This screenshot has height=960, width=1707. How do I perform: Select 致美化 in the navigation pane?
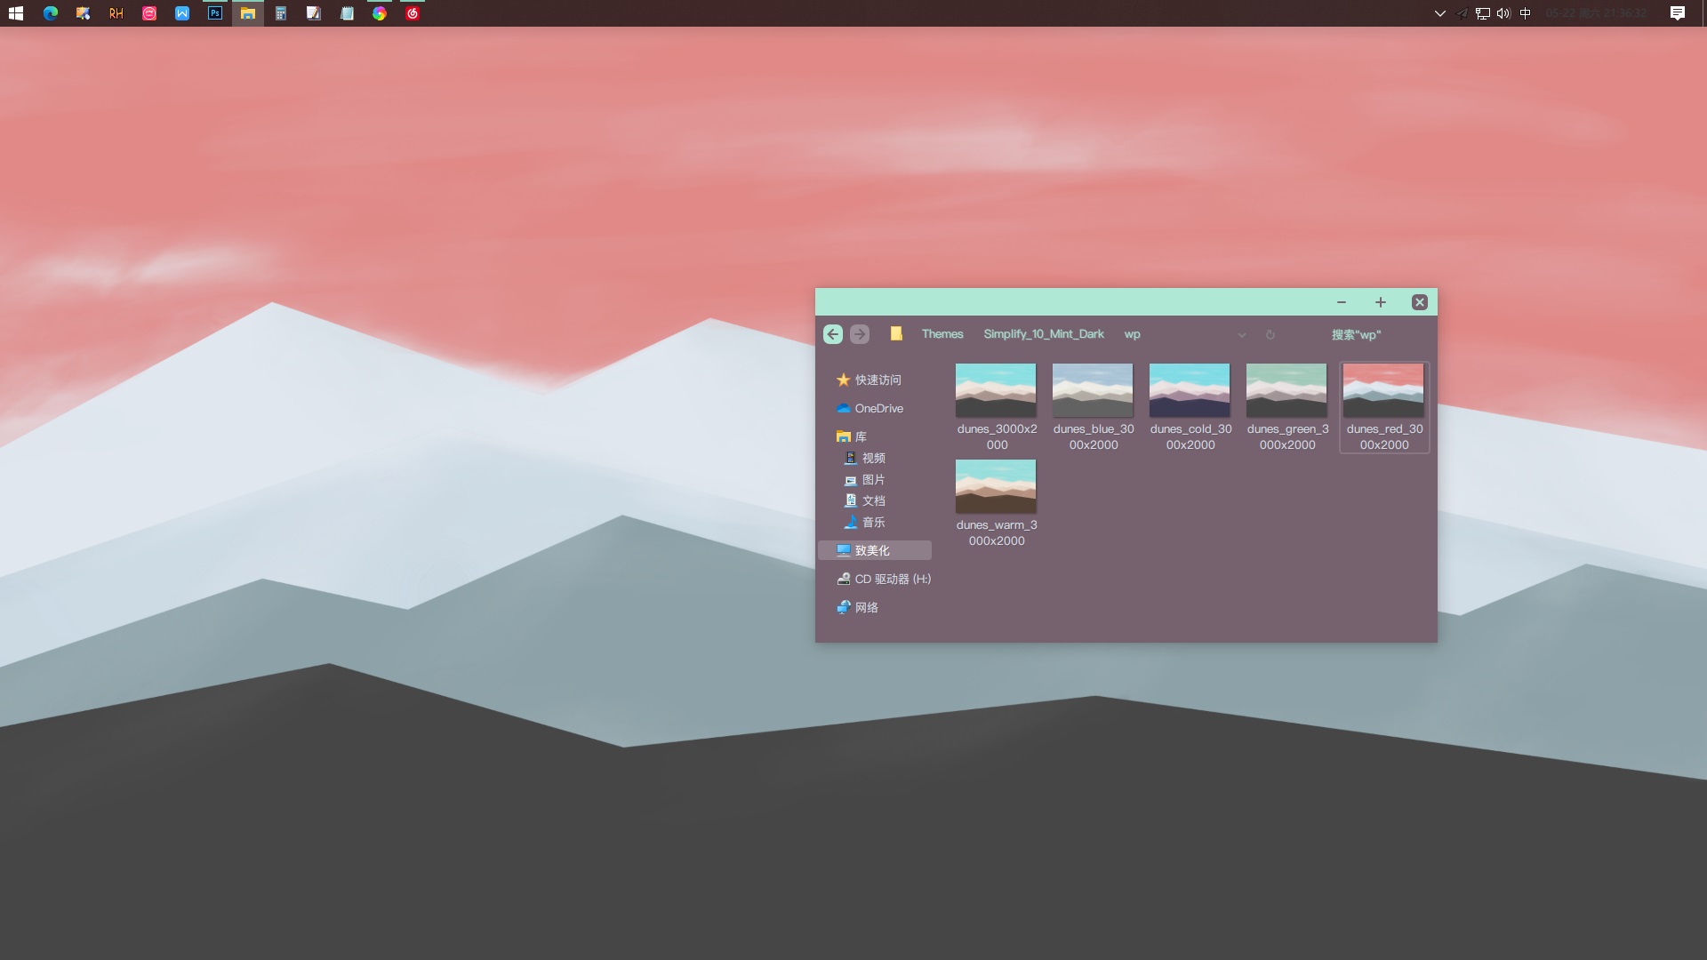click(x=875, y=550)
